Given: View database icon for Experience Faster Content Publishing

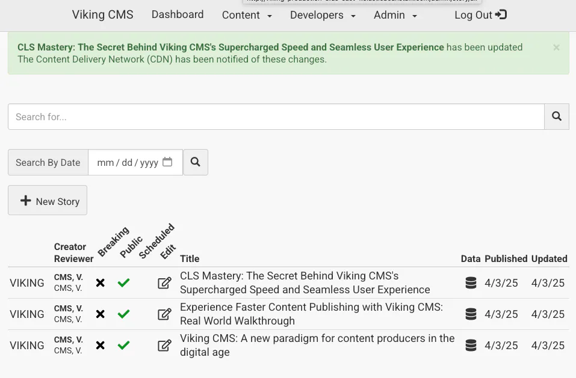Looking at the screenshot, I should point(471,314).
